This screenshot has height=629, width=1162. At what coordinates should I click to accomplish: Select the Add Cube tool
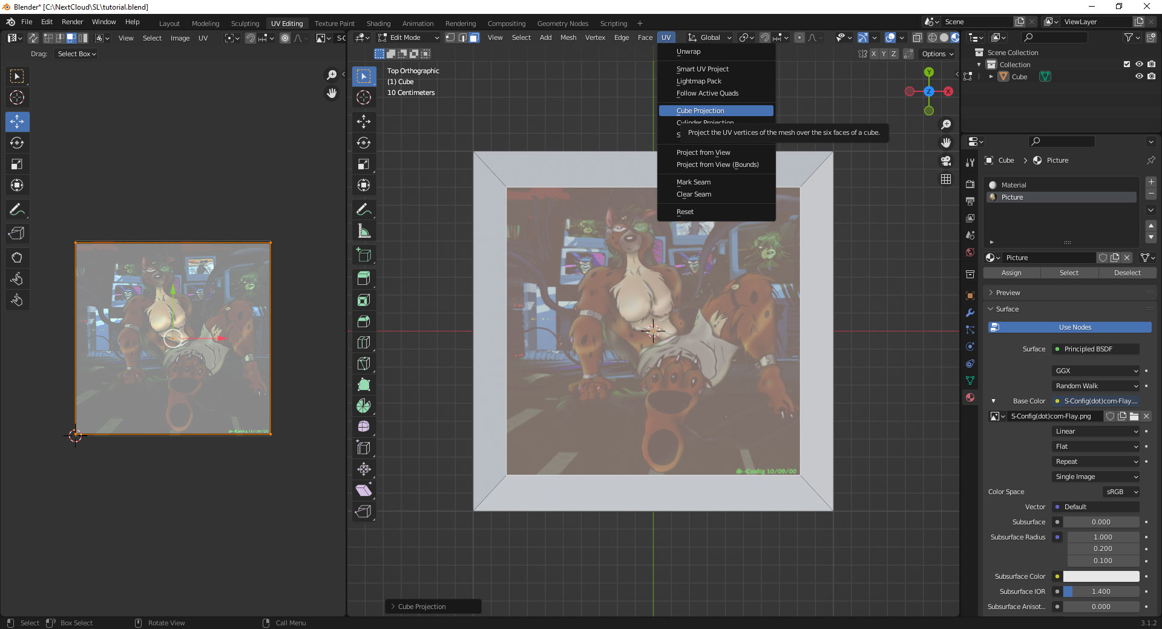[364, 255]
